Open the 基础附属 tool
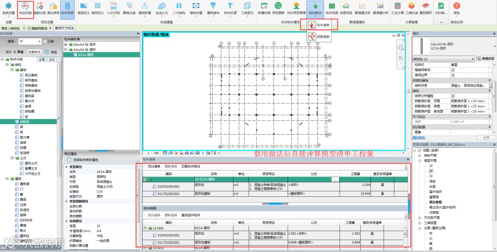The width and height of the screenshot is (497, 252). pyautogui.click(x=145, y=9)
